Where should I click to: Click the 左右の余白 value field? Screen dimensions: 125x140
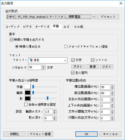pos(105,100)
